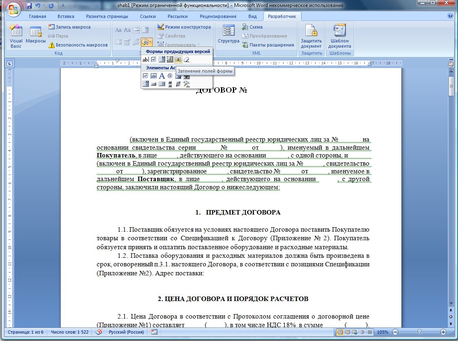Open More ActiveX controls tools icon
The image size is (458, 341).
pyautogui.click(x=187, y=84)
